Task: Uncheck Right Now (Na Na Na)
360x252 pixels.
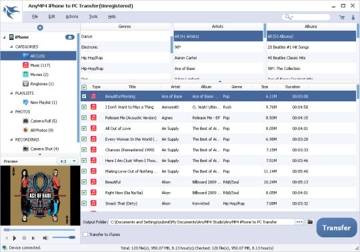Action: 84,193
